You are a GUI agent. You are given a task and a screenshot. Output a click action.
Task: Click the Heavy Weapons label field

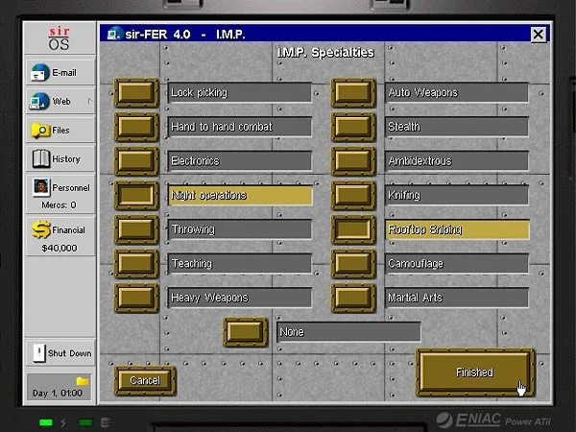(240, 298)
